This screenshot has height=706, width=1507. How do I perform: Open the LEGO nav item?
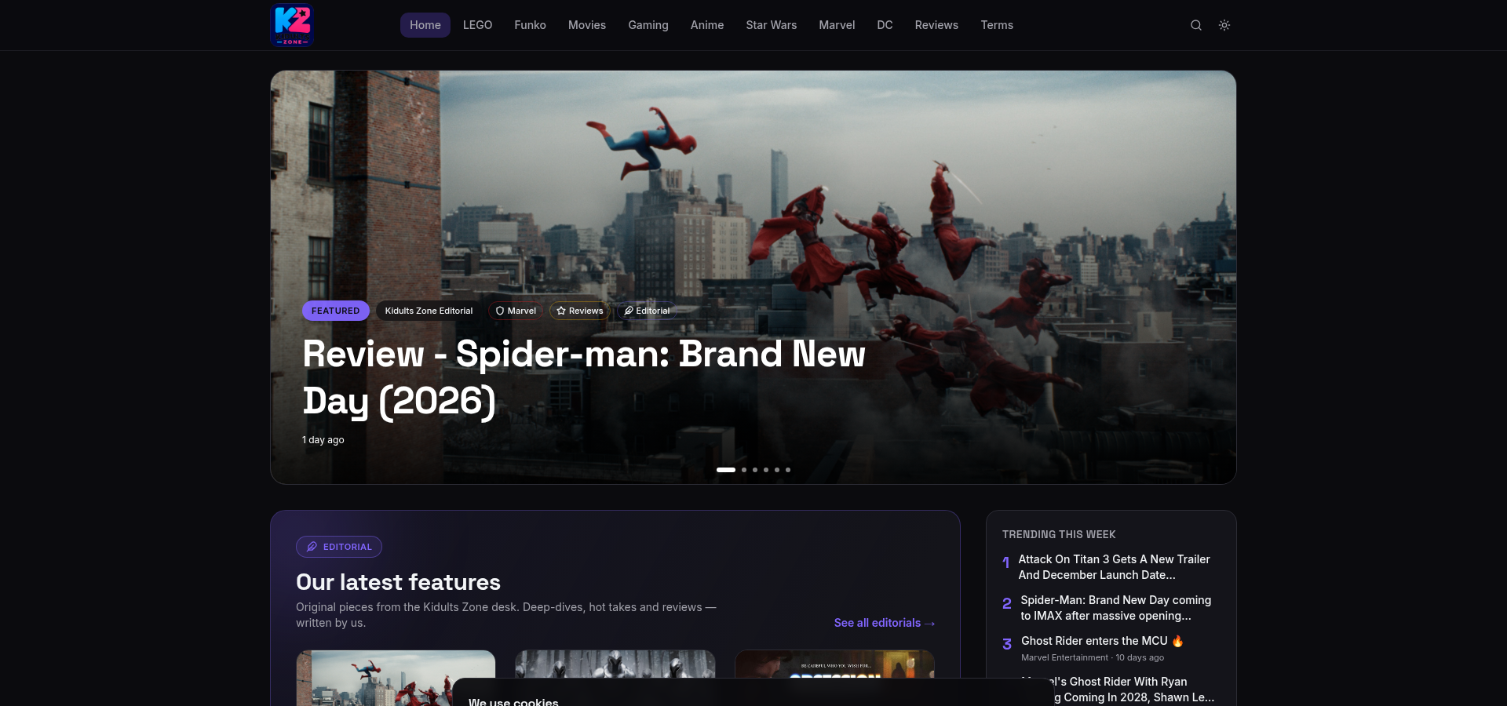coord(477,25)
